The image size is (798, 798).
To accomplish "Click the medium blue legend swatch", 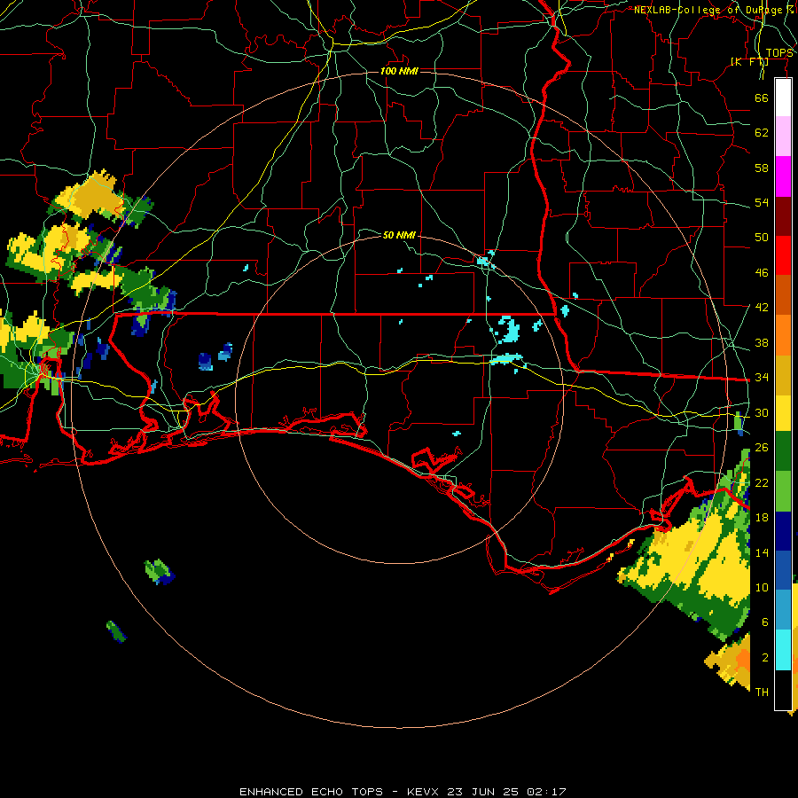I will [783, 570].
